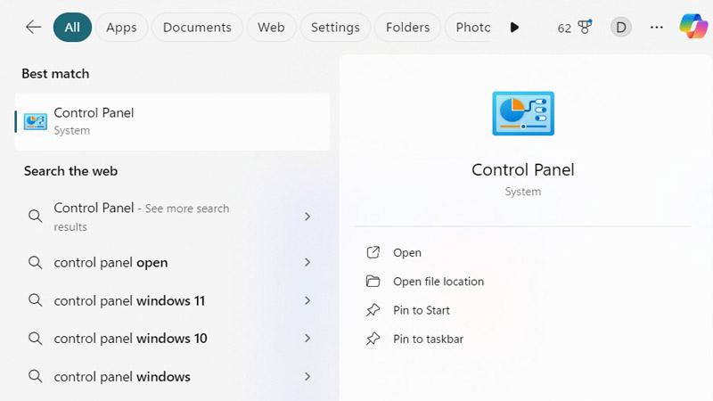The image size is (713, 401).
Task: Click search icon beside 'control panel open'
Action: click(35, 262)
